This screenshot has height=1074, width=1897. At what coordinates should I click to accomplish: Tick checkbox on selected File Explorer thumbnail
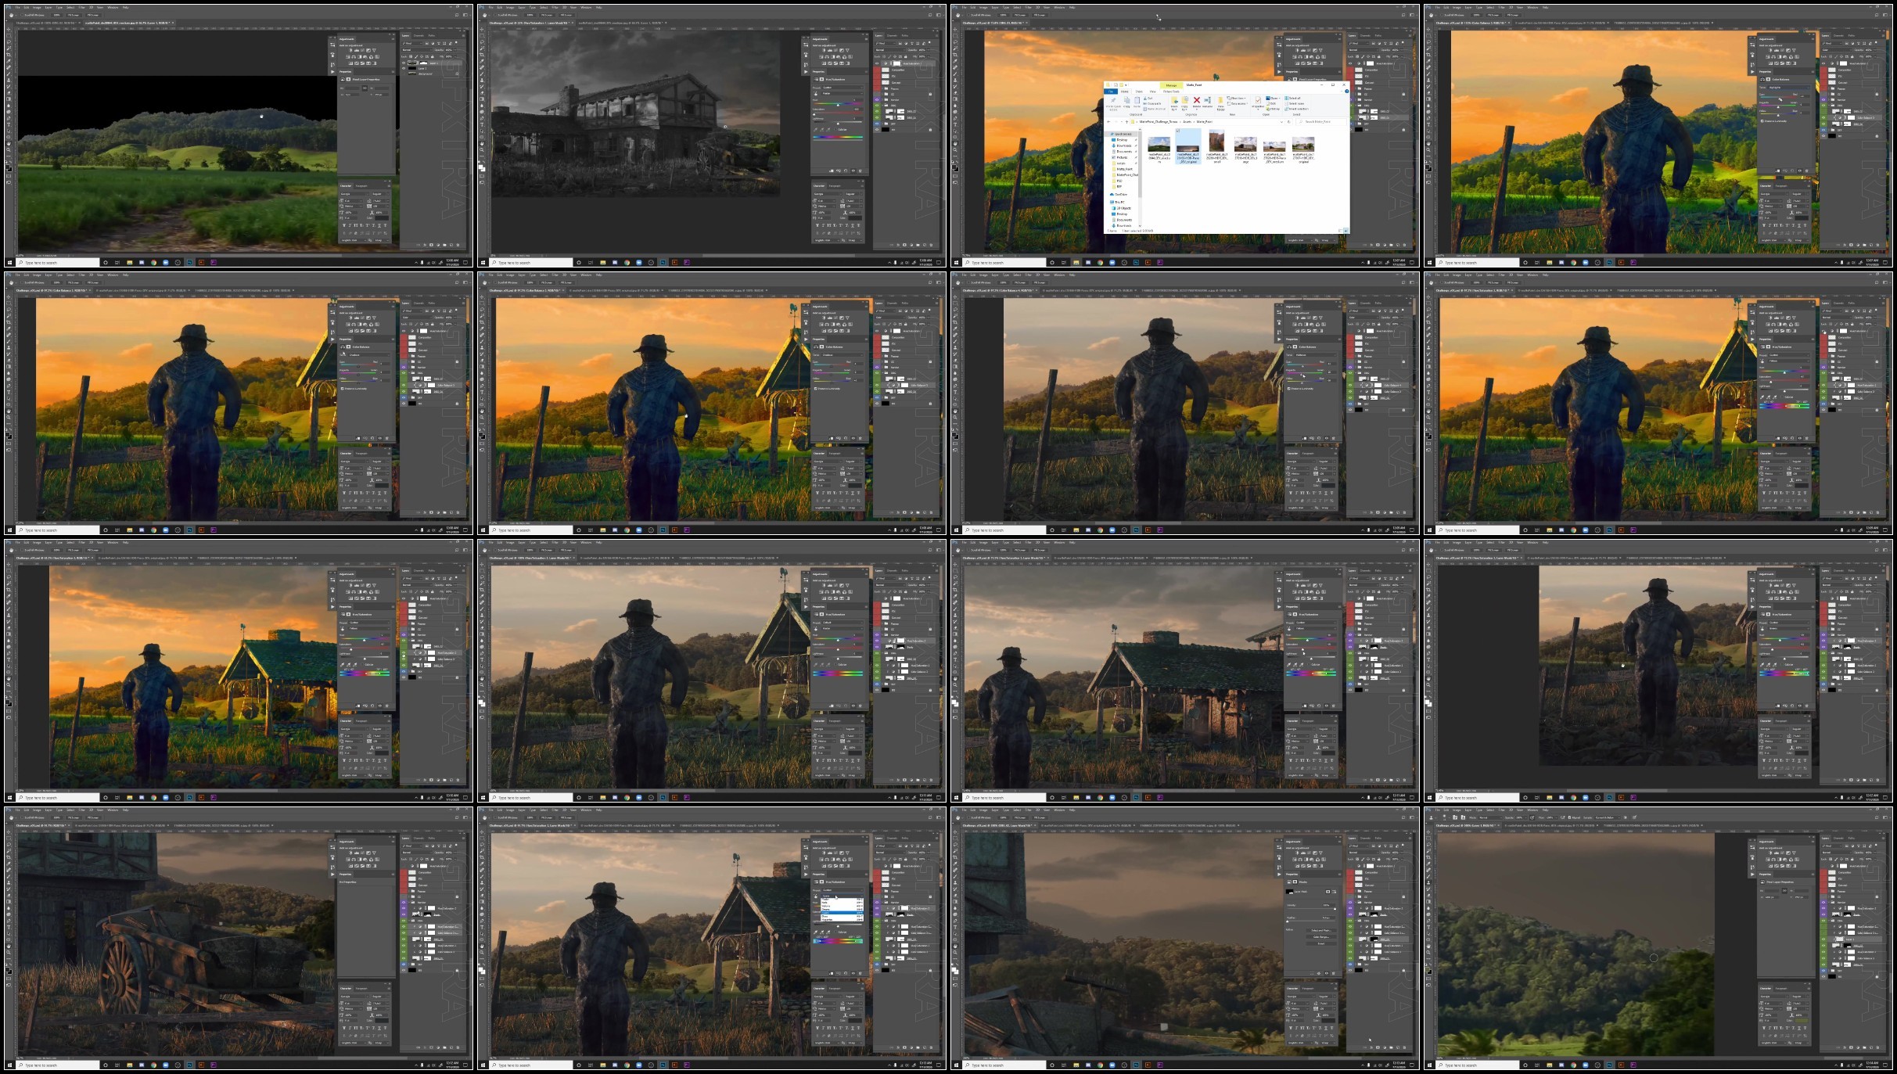1178,131
